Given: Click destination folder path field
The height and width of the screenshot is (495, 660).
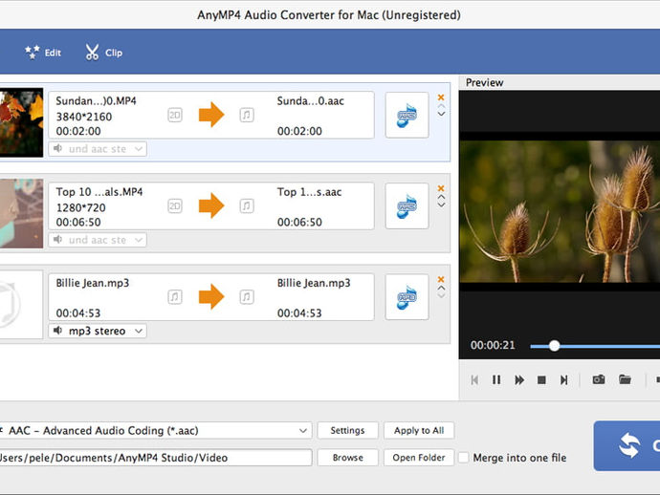Looking at the screenshot, I should click(155, 458).
